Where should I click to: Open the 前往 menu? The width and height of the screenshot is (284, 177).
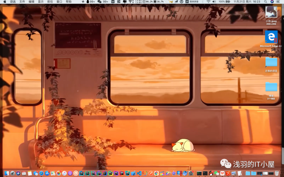pos(50,2)
